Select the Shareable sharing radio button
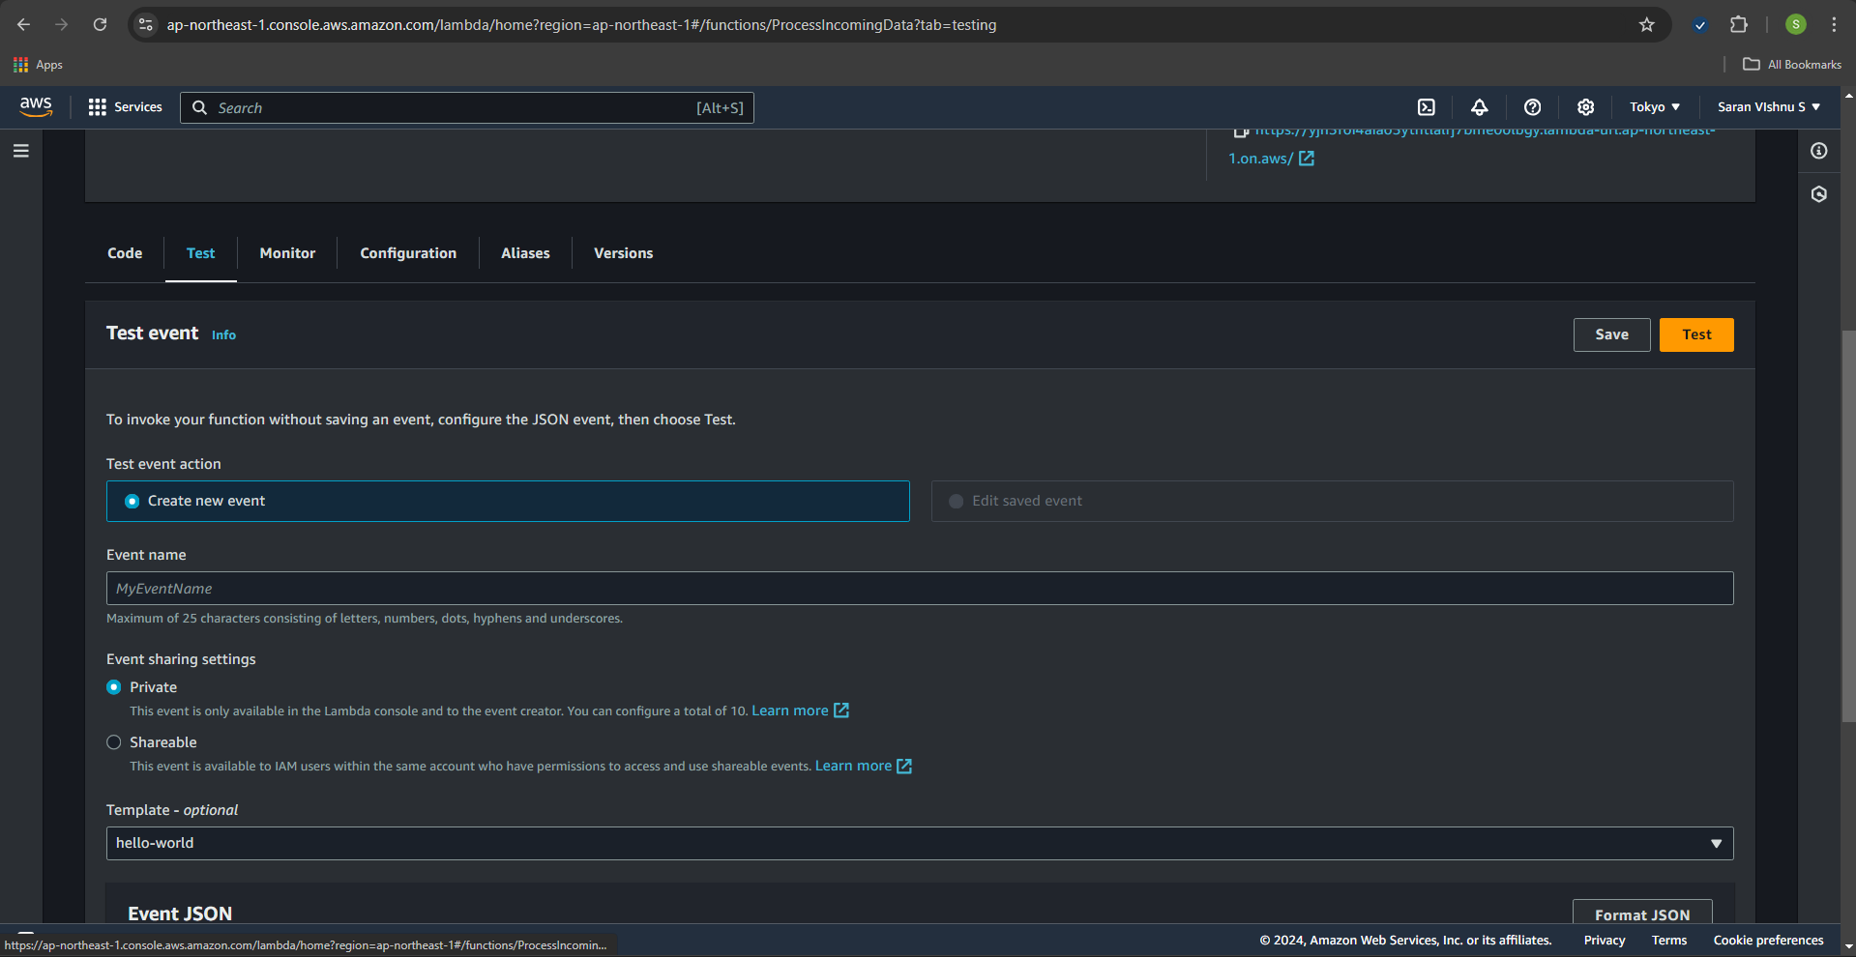 pyautogui.click(x=114, y=742)
